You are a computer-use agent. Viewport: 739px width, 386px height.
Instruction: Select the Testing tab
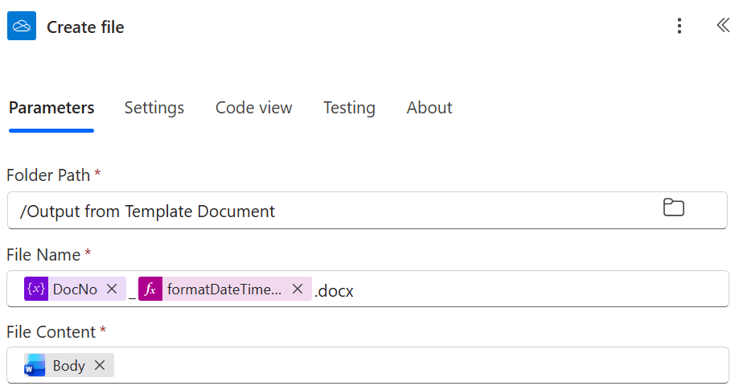[x=349, y=108]
